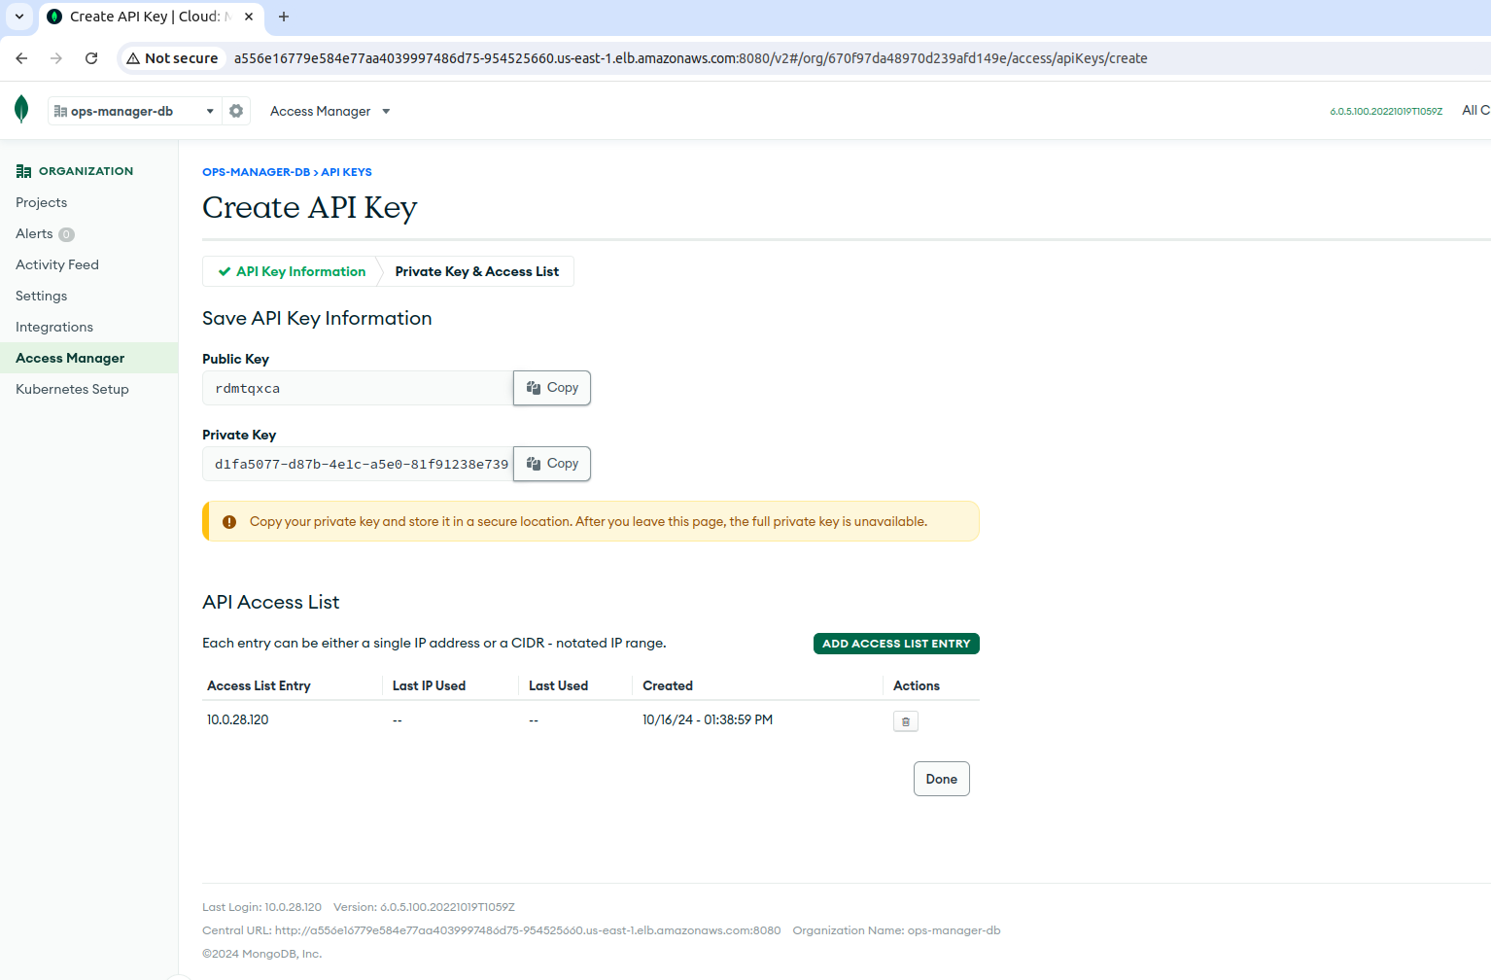Image resolution: width=1491 pixels, height=980 pixels.
Task: Click the Last Used column header
Action: tap(558, 685)
